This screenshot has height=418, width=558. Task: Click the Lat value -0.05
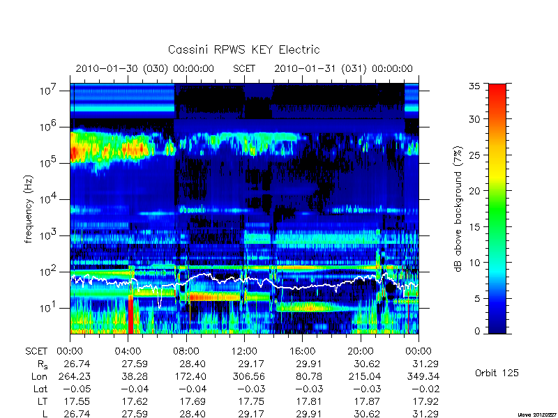(x=75, y=389)
